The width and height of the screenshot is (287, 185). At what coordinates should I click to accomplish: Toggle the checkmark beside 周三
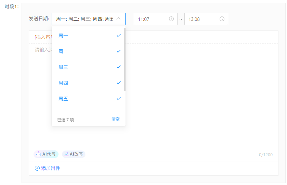coord(119,67)
